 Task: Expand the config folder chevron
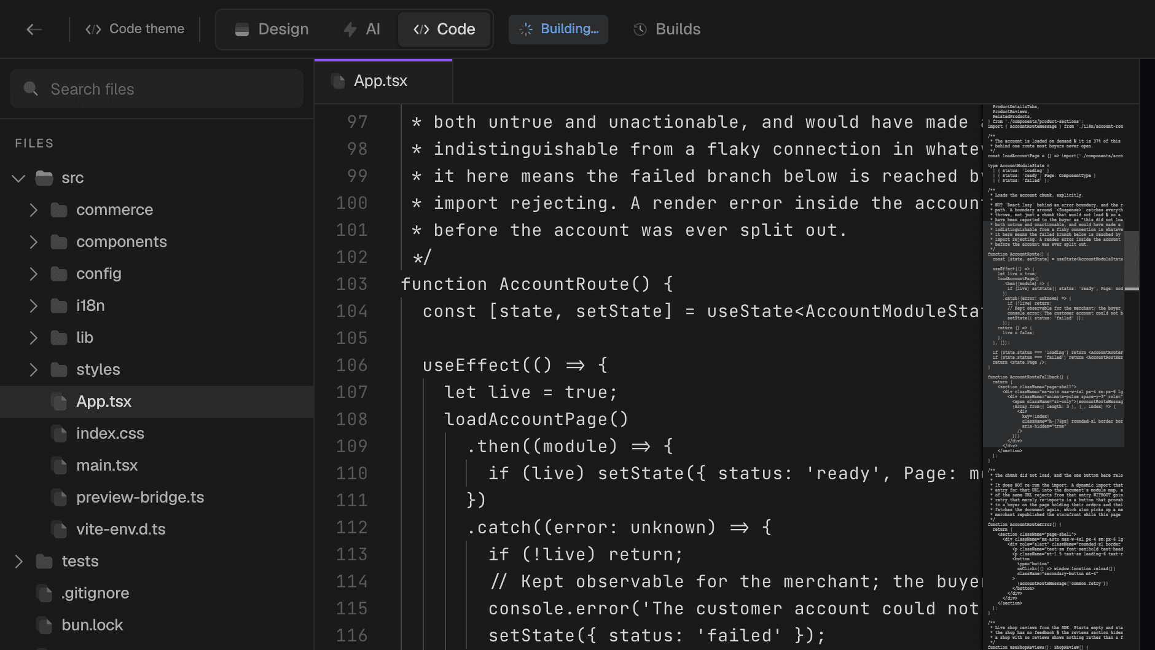(34, 274)
